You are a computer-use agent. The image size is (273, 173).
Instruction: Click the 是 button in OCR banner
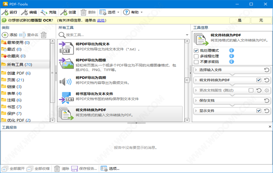[240, 20]
